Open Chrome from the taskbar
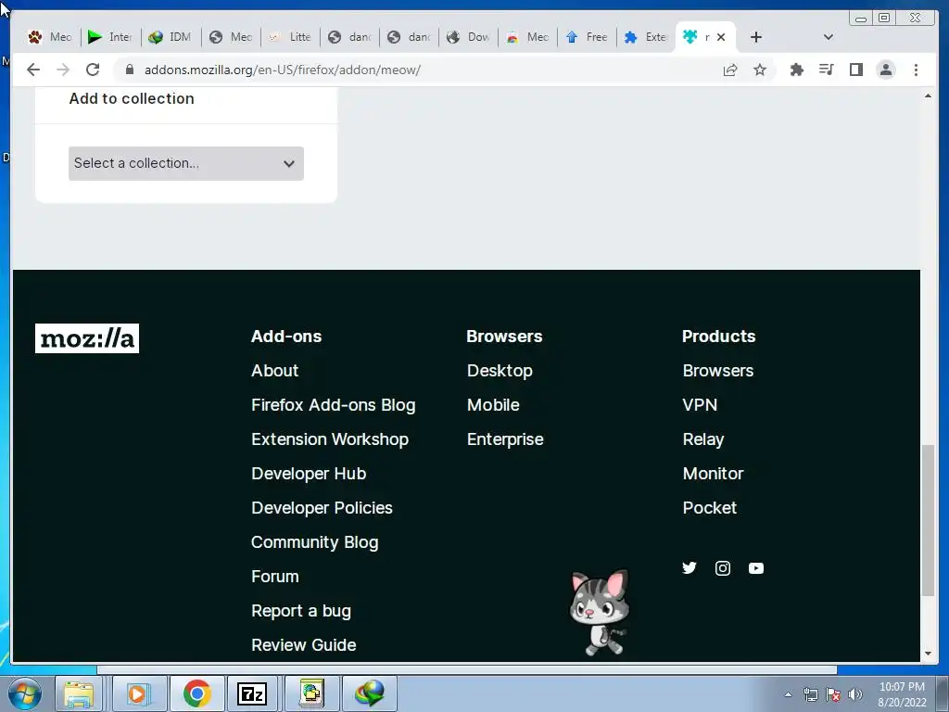Screen dimensions: 949x712 196,693
